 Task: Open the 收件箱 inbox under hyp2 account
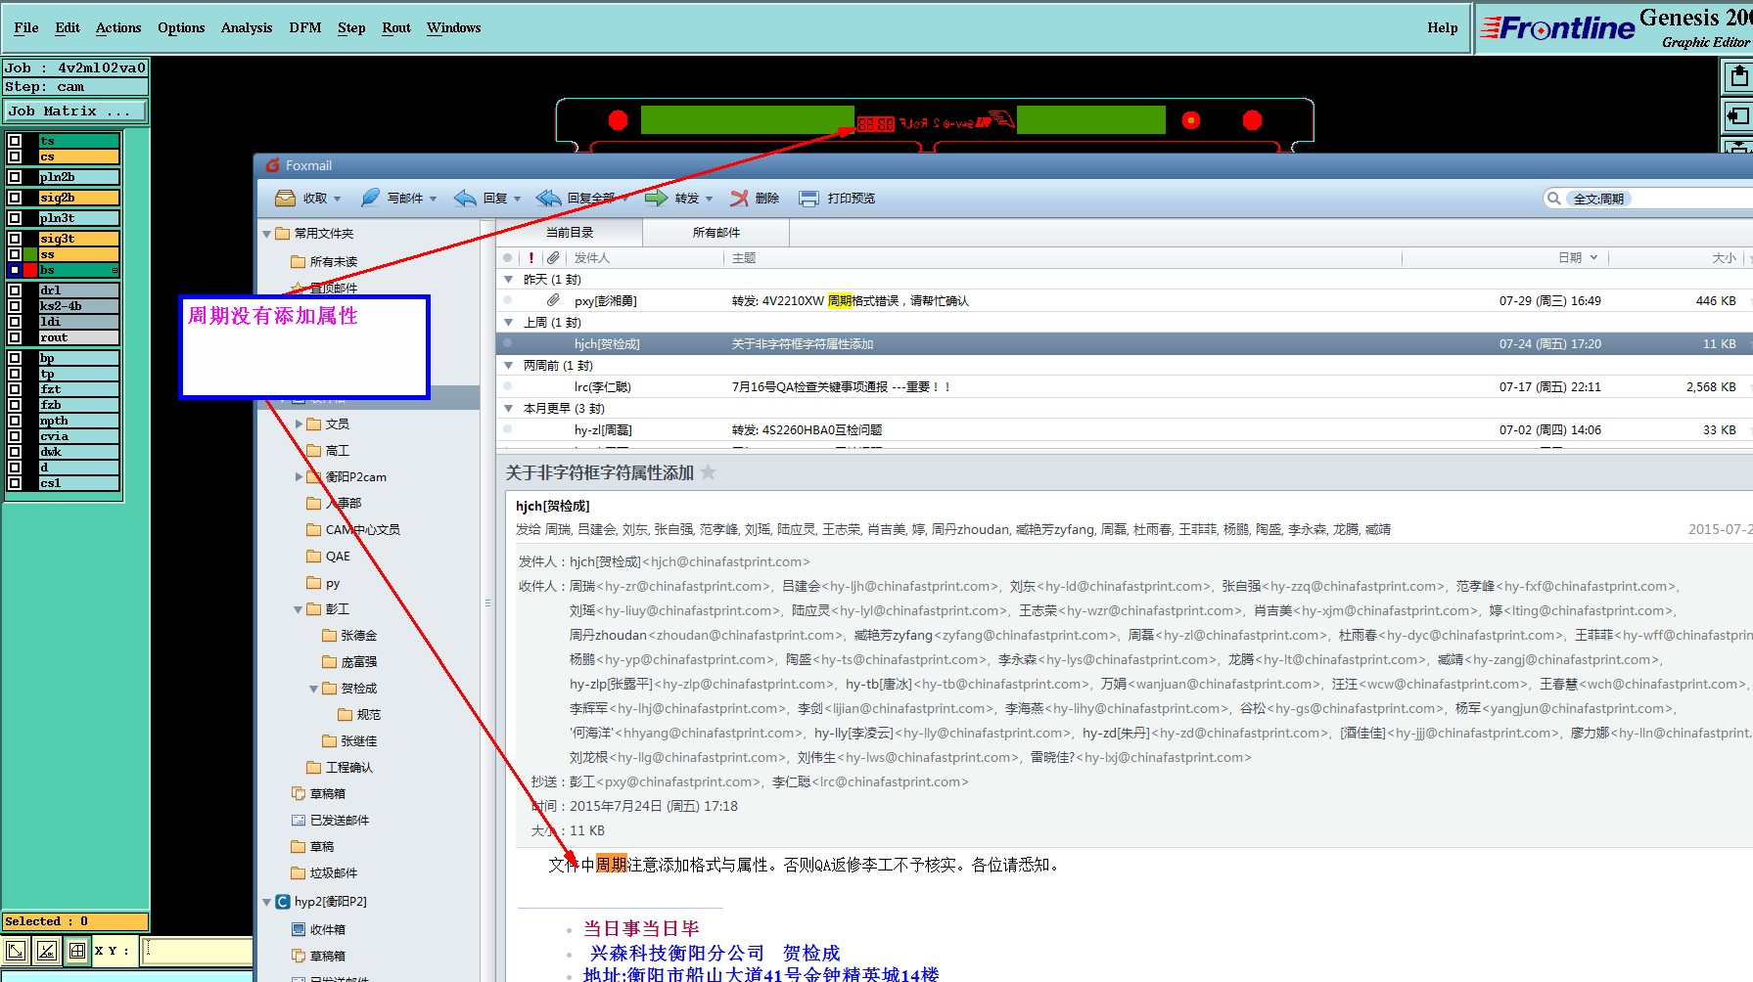point(319,929)
